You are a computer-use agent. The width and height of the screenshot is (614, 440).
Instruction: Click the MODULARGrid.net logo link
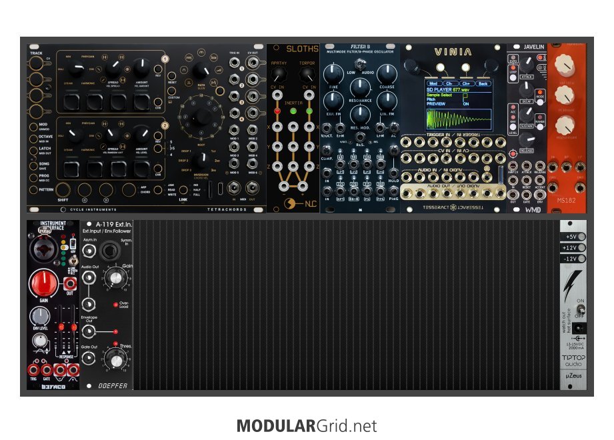point(307,426)
